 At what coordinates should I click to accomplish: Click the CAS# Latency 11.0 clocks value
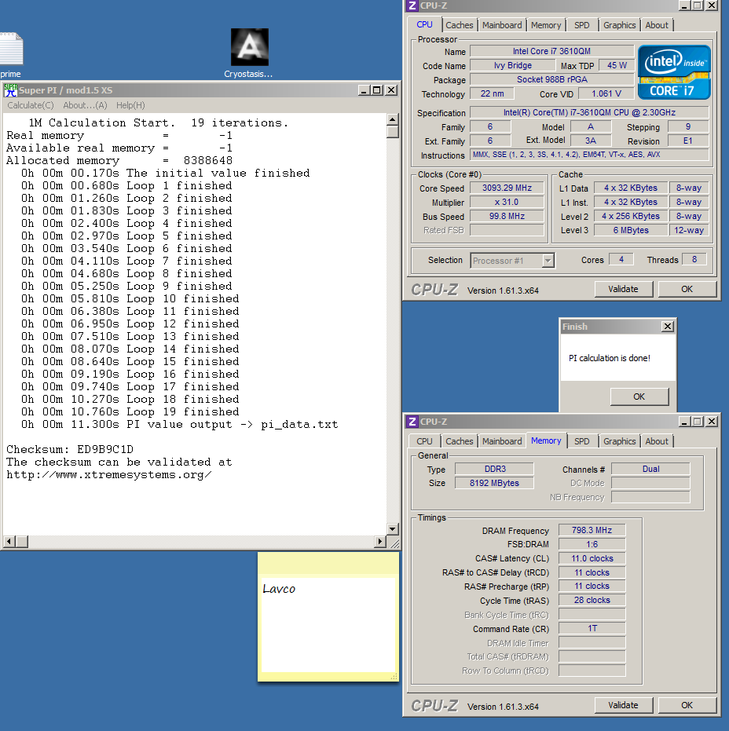click(592, 558)
